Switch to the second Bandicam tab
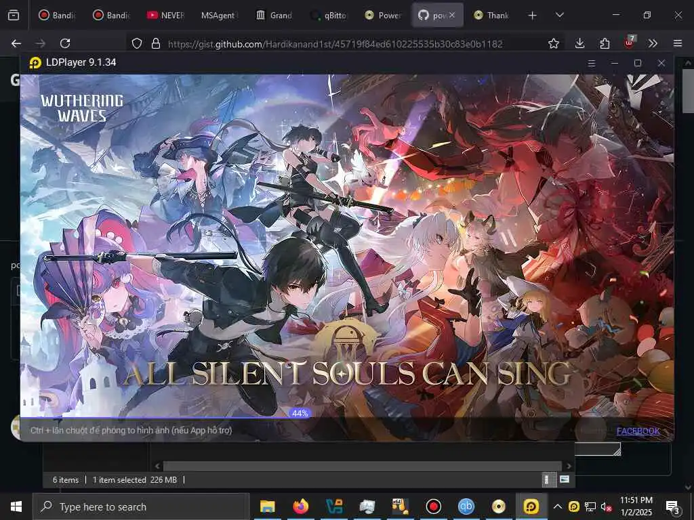694x520 pixels. coord(111,15)
